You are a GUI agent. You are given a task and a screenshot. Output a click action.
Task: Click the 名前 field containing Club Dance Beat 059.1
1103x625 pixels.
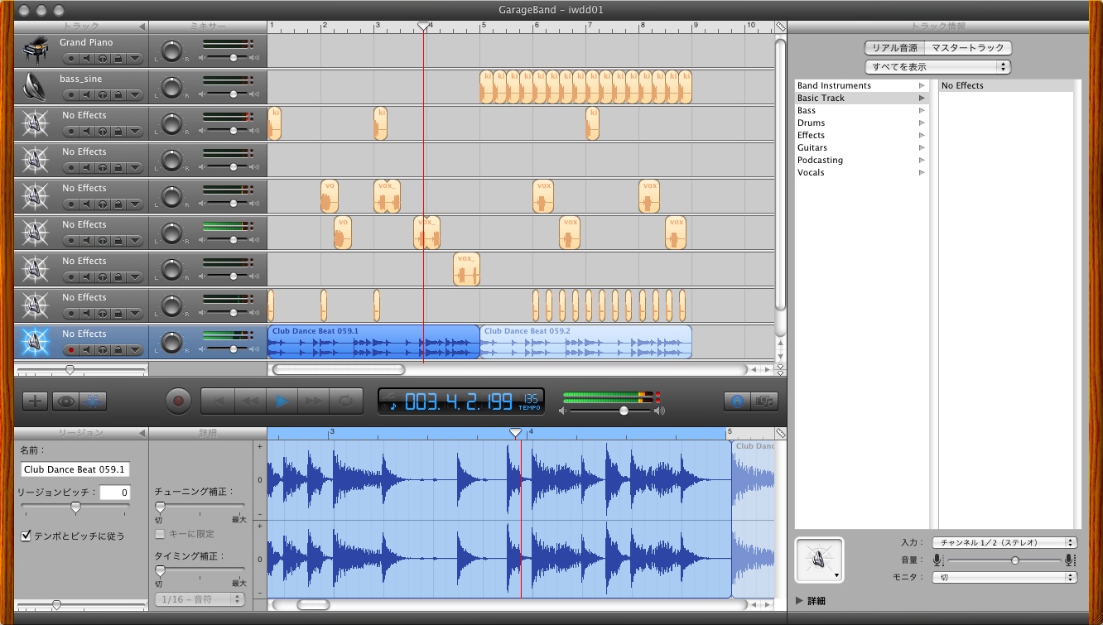tap(75, 469)
